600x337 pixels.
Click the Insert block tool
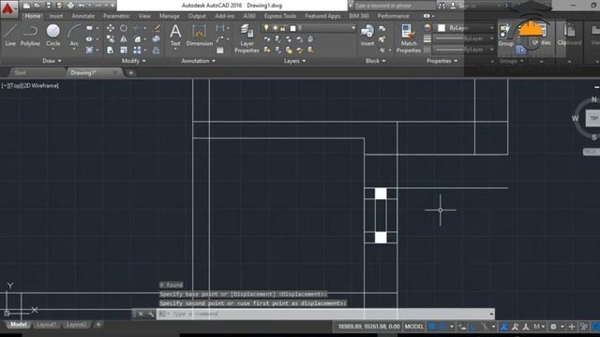coord(367,36)
